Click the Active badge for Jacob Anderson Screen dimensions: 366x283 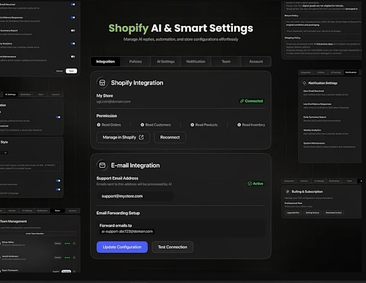(x=67, y=258)
